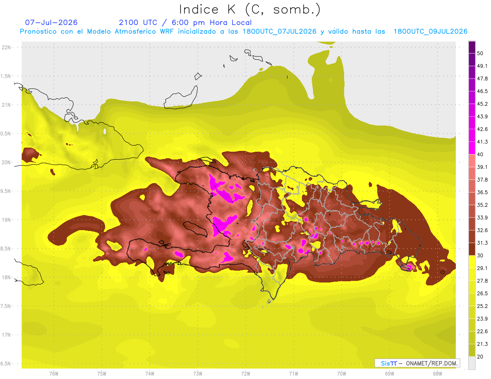Click the 76W longitude axis label
Screen dimensions: 491x379
[x=54, y=373]
